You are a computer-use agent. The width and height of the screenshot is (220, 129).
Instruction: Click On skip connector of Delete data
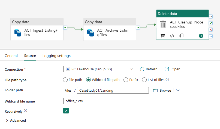(211, 17)
